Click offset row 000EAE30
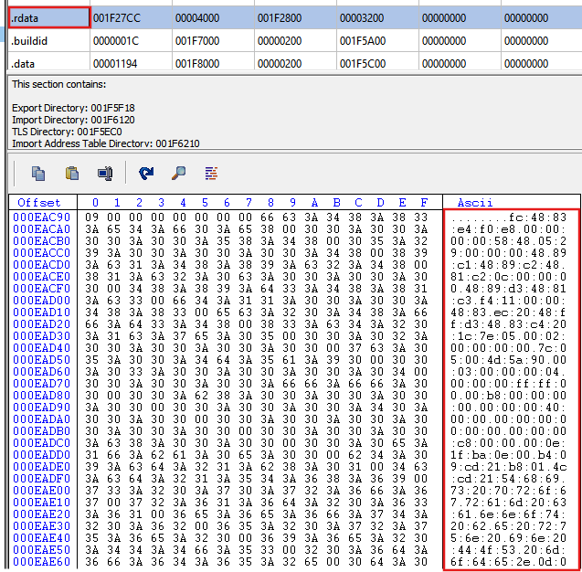The image size is (582, 572). [x=42, y=526]
